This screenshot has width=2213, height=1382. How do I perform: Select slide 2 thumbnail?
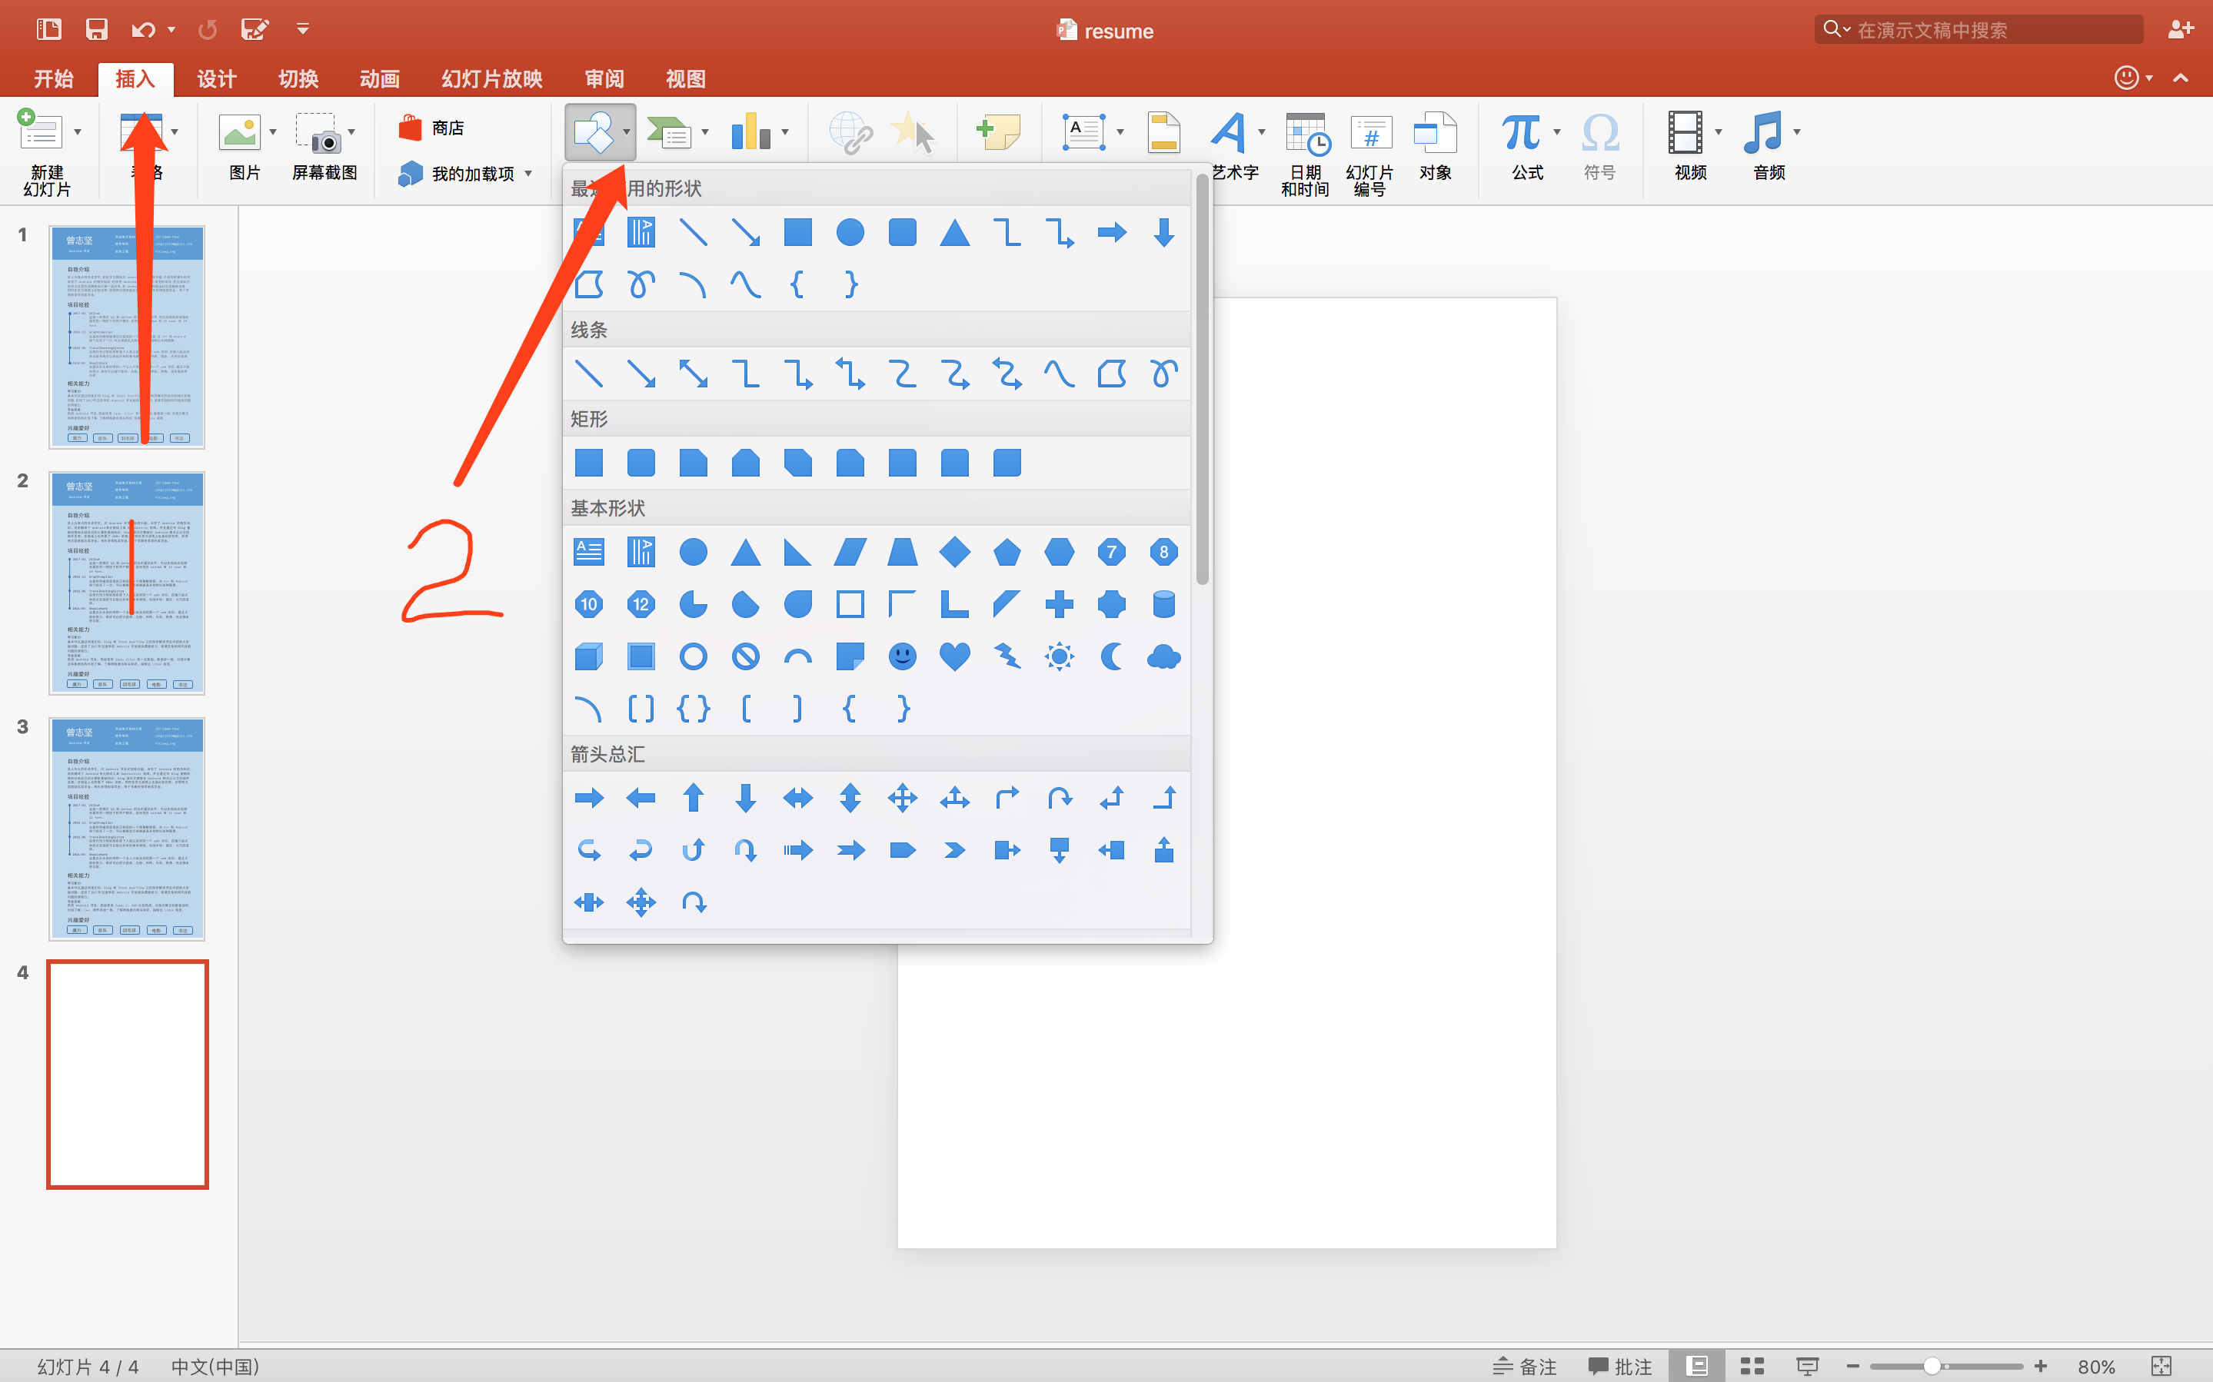click(127, 582)
